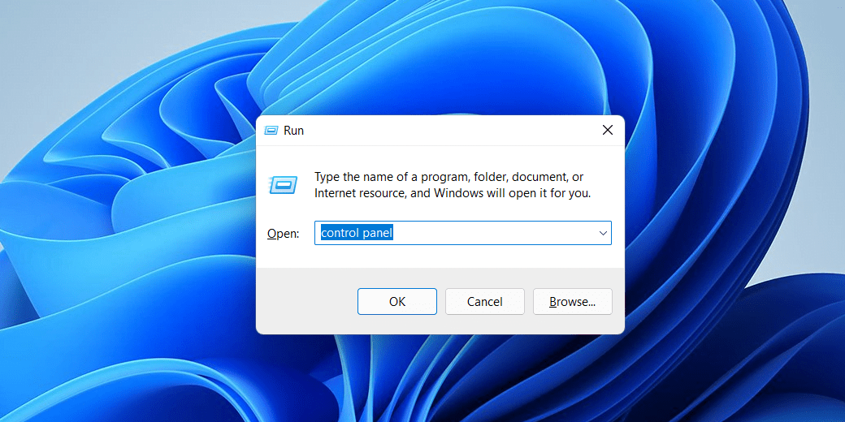The height and width of the screenshot is (422, 845).
Task: Click the OK button in Run dialog
Action: 397,301
